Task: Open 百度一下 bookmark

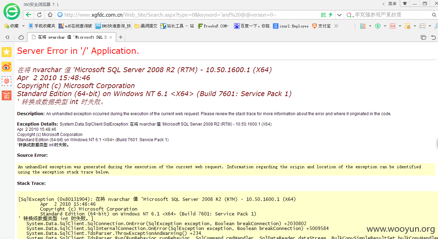Action: pos(252,26)
